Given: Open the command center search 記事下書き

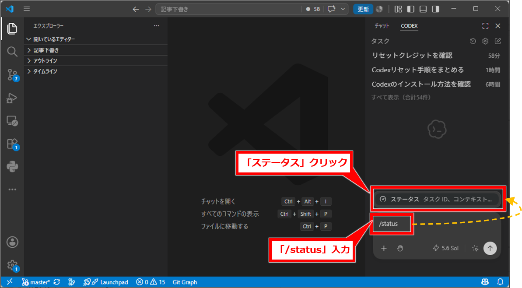Looking at the screenshot, I should (228, 9).
